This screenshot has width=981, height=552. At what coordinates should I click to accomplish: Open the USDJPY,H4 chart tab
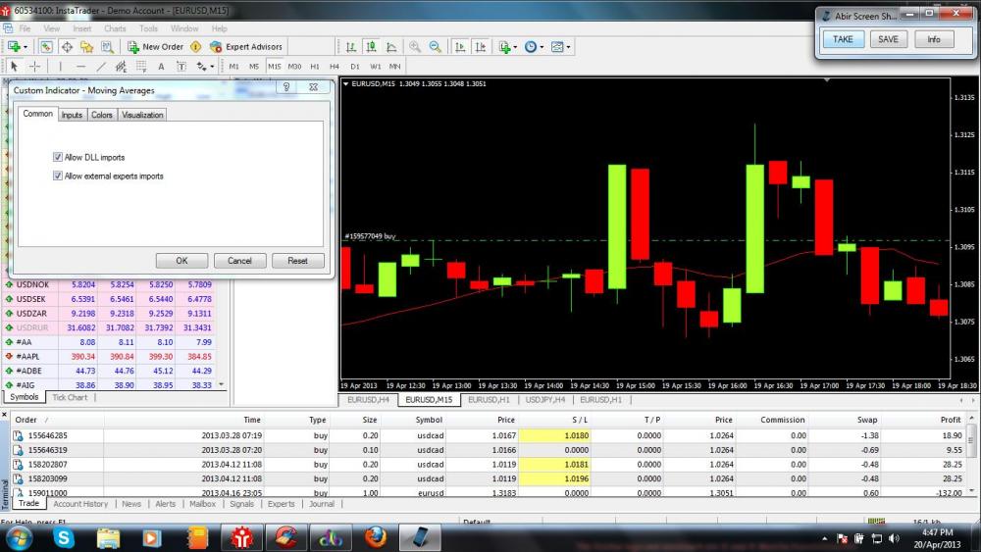[545, 399]
